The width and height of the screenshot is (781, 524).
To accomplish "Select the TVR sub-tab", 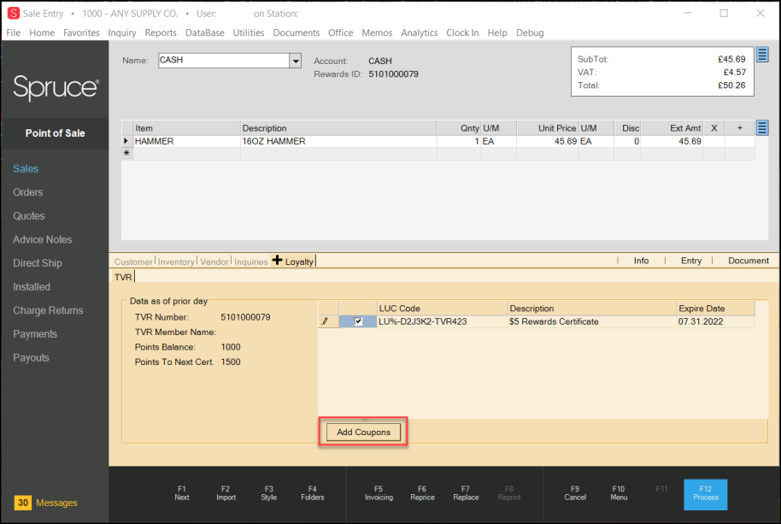I will 123,277.
